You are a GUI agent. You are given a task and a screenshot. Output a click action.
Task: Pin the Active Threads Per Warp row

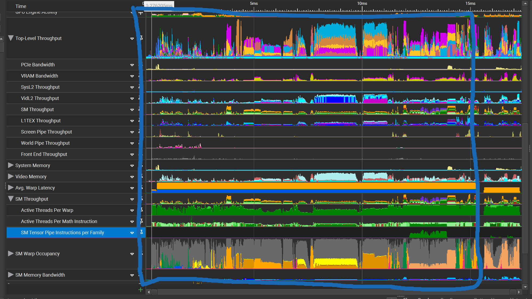[141, 210]
